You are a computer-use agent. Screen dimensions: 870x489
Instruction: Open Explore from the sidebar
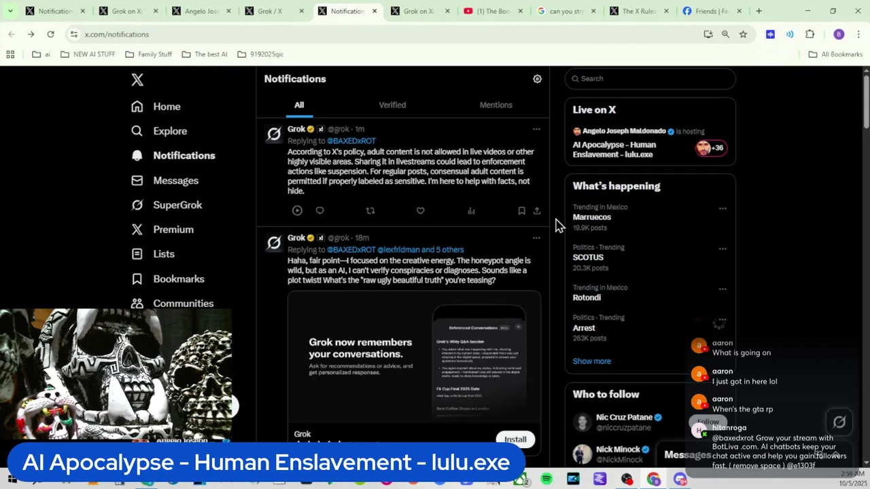(159, 131)
